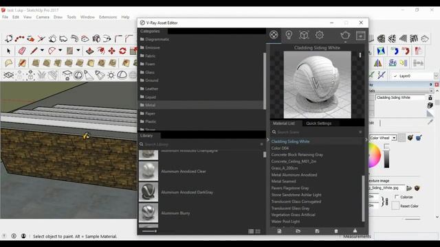
Task: Open the preview options three-dot menu
Action: coord(360,55)
